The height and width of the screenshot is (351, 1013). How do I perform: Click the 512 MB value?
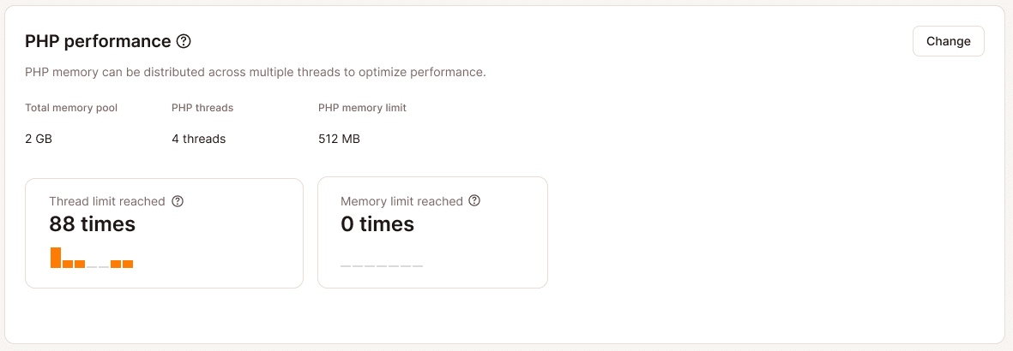339,139
